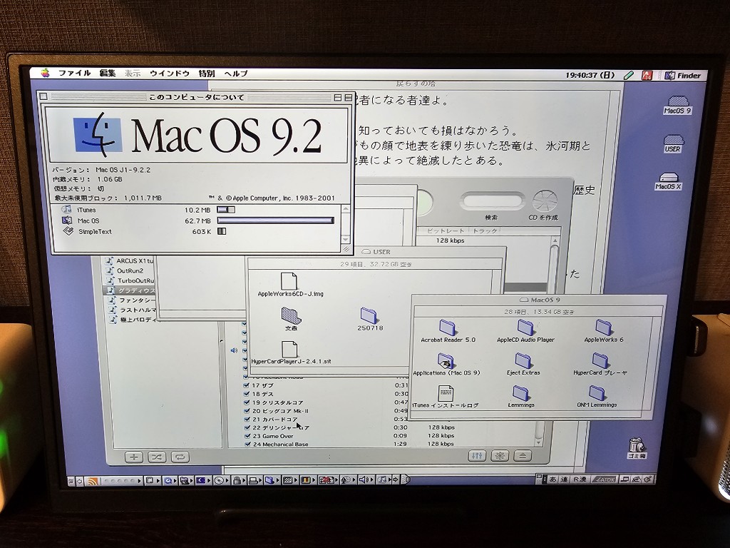Open the ONM Lemmings folder
This screenshot has height=548, width=730.
[597, 397]
